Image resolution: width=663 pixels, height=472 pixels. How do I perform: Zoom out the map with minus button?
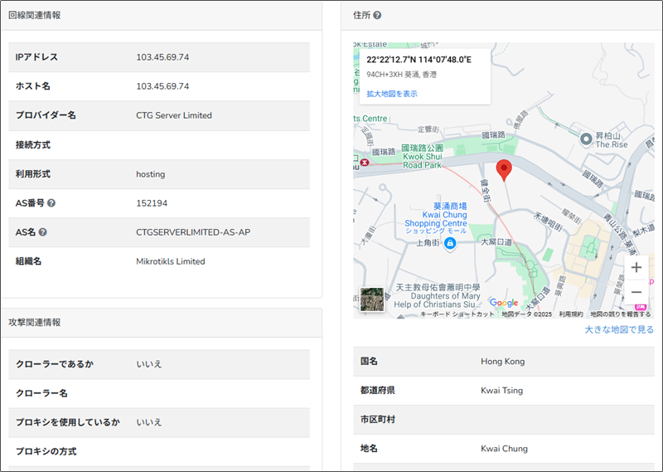[636, 292]
